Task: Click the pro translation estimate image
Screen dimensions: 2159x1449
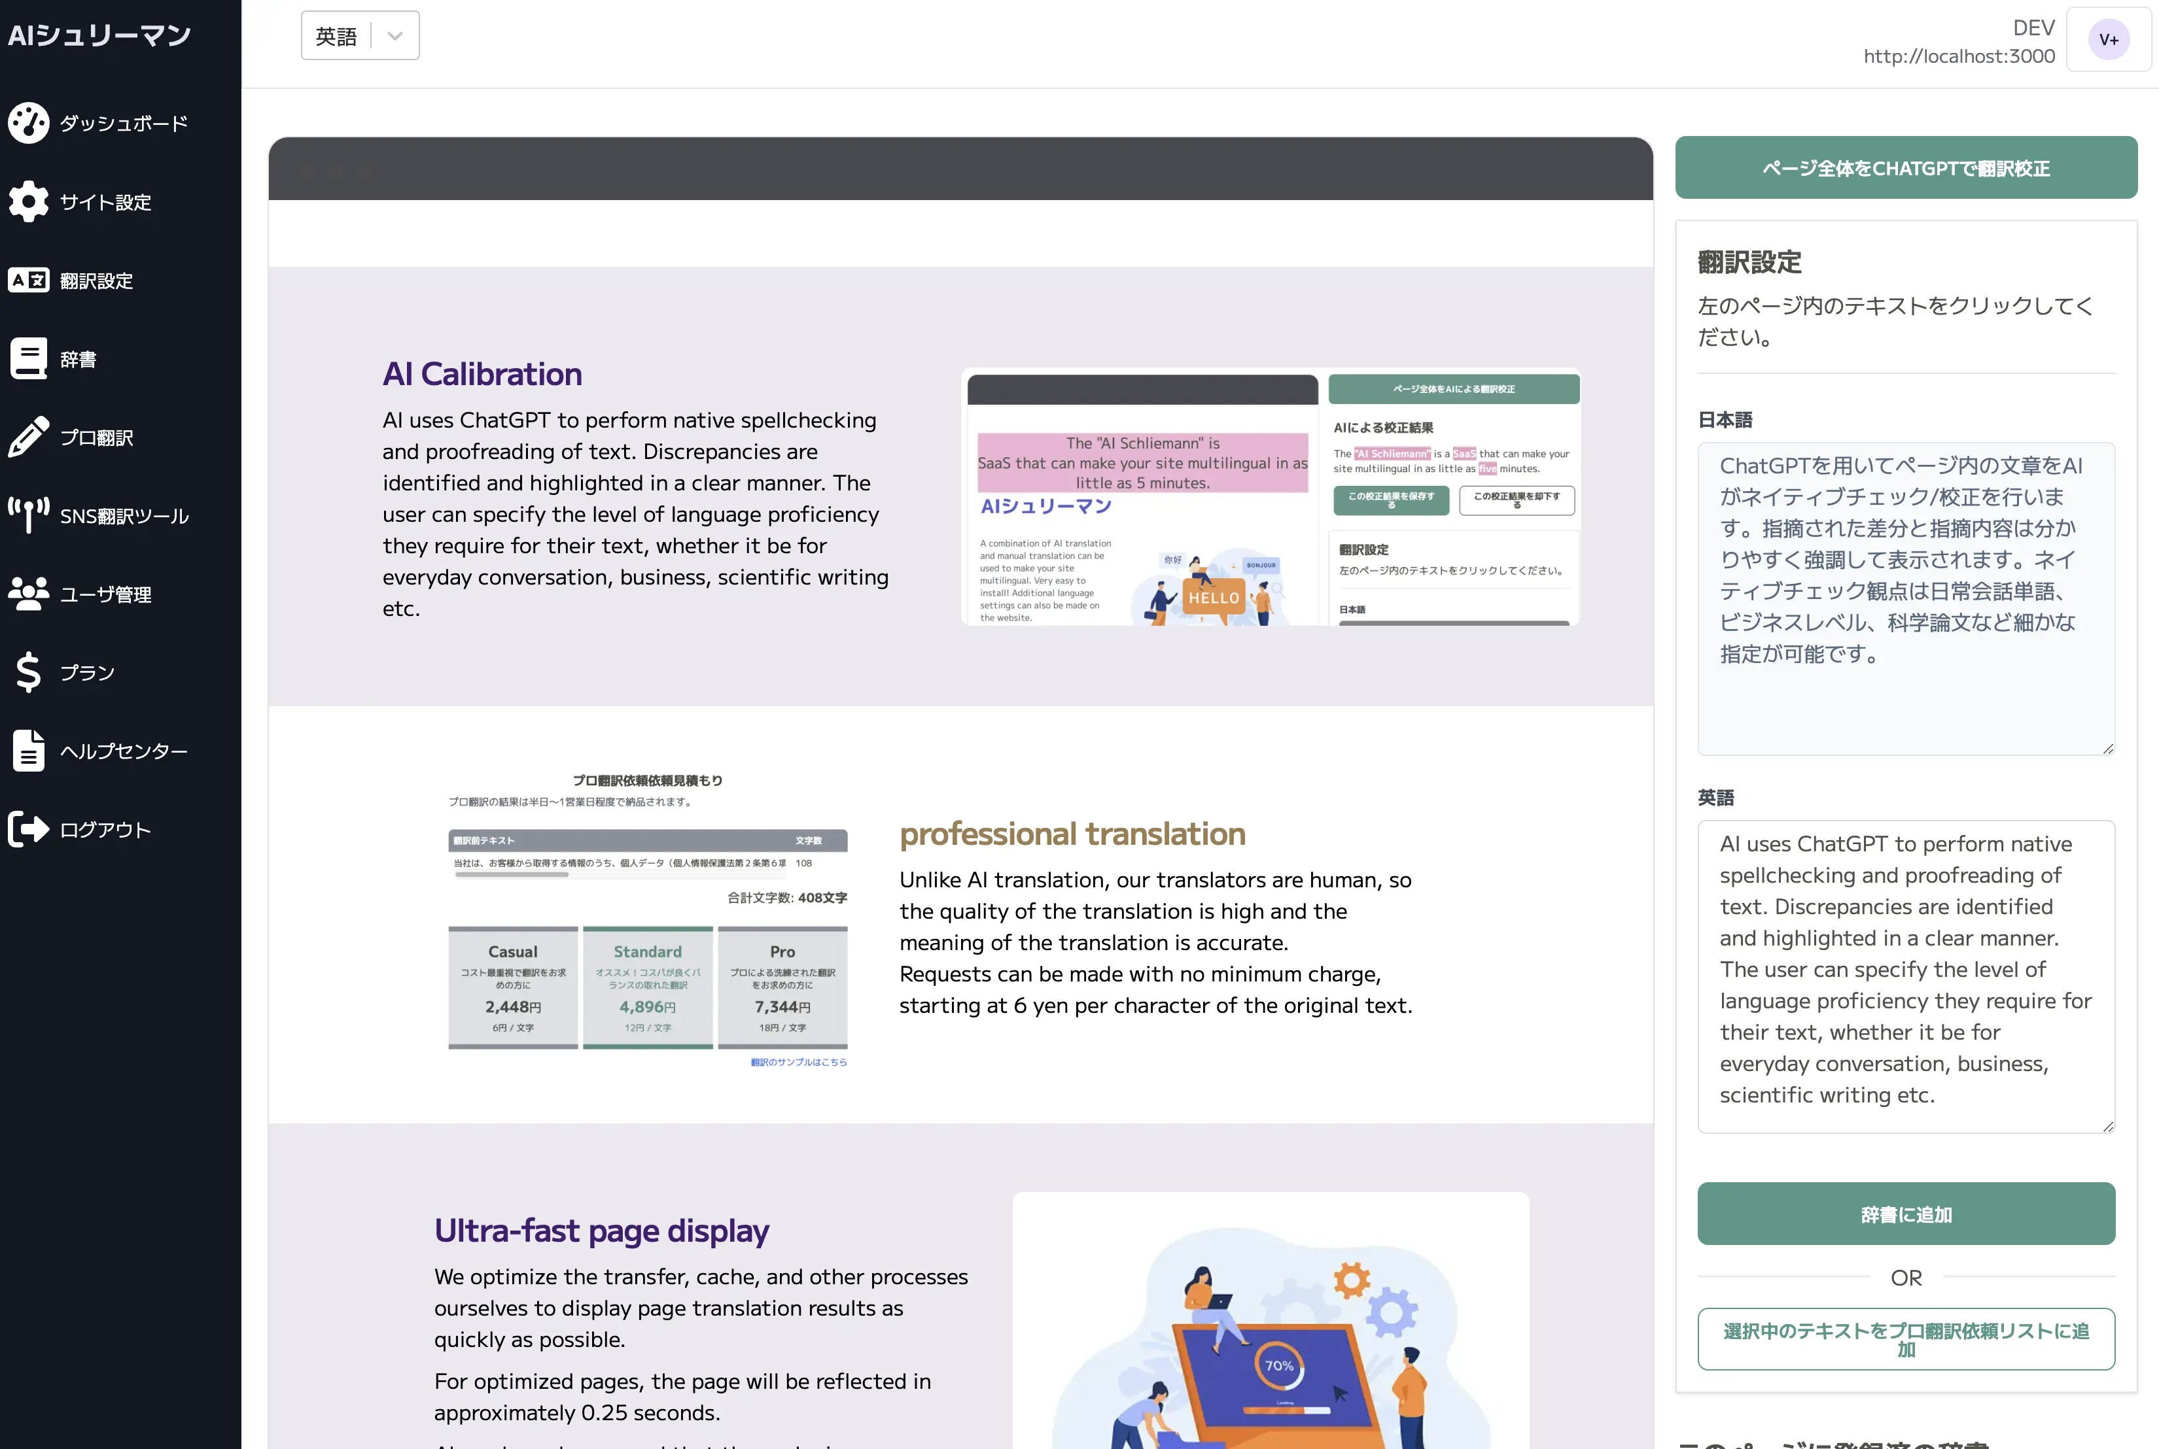Action: [x=648, y=921]
